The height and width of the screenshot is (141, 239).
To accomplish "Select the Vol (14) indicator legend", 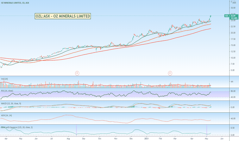I will tap(4, 79).
